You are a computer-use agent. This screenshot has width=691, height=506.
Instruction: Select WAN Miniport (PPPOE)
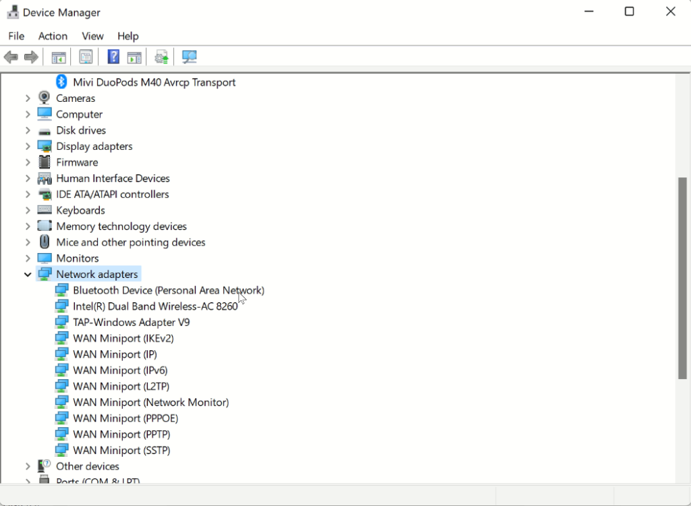[126, 418]
